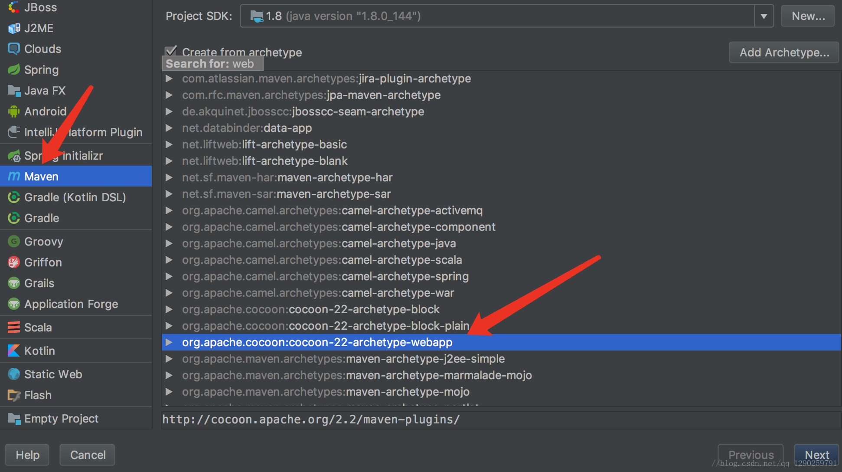Expand net.databinder:data-app node

tap(169, 128)
